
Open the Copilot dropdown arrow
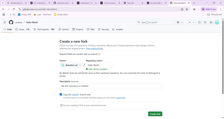tap(182, 22)
